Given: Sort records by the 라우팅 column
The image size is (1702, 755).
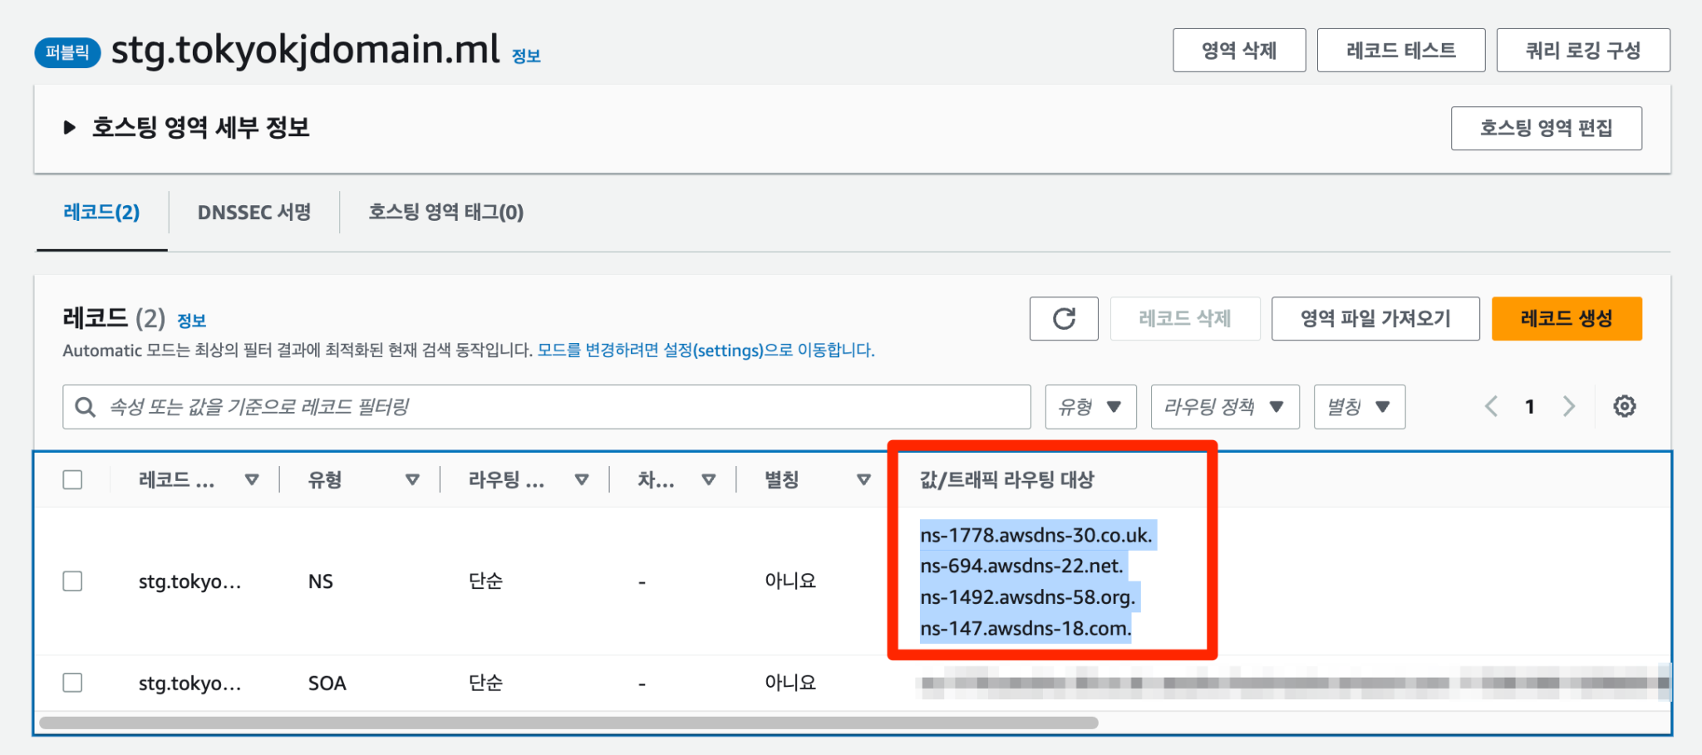Looking at the screenshot, I should [x=582, y=479].
